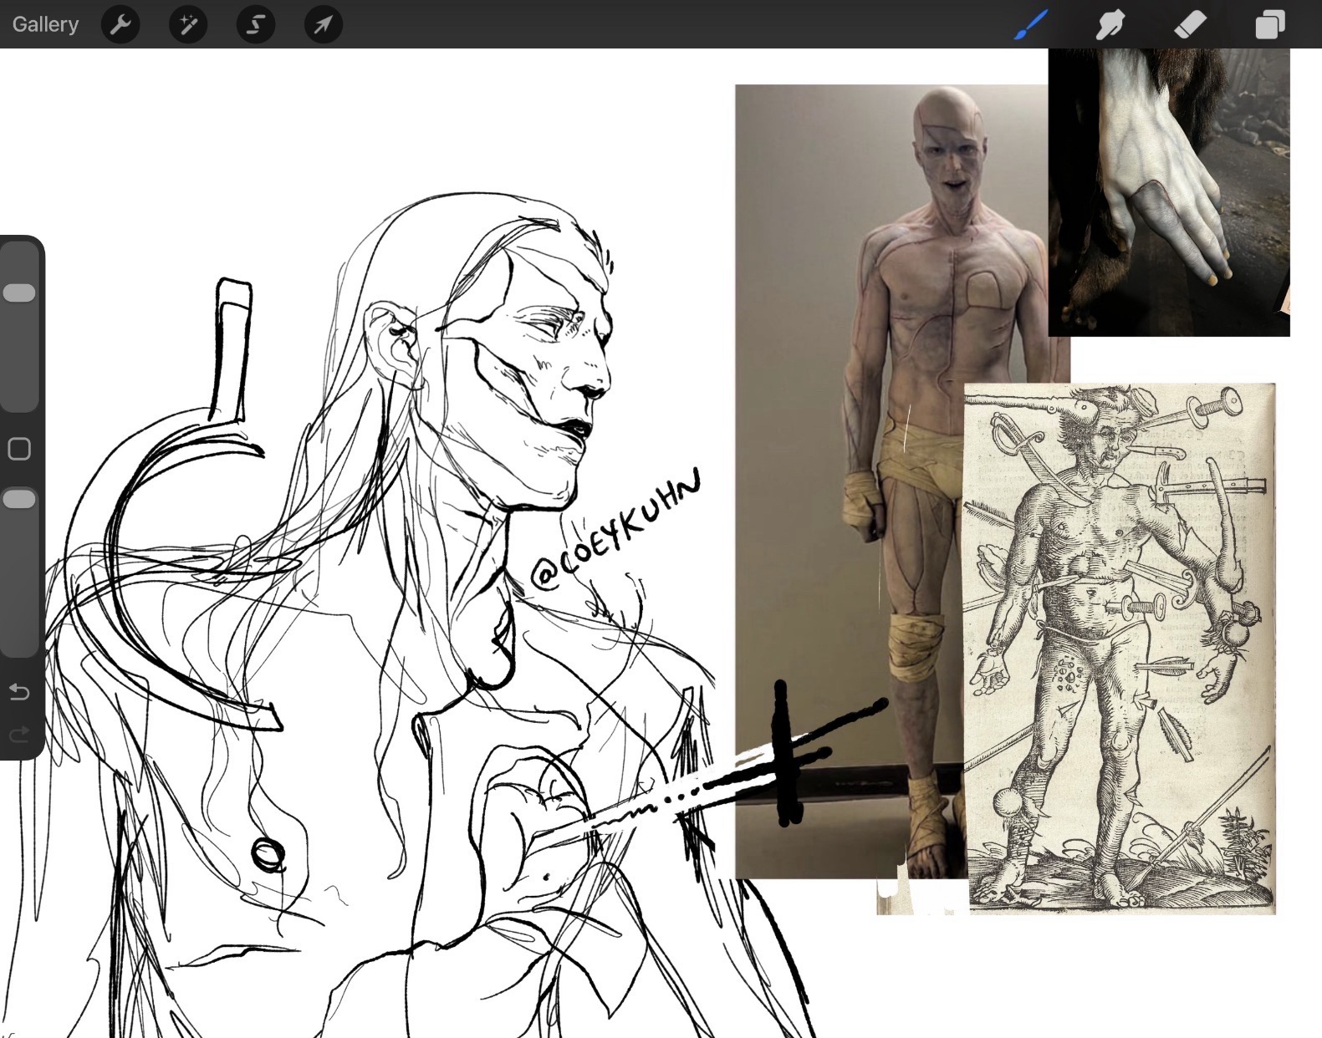
Task: Open the Adjustments magic wand menu
Action: tap(188, 25)
